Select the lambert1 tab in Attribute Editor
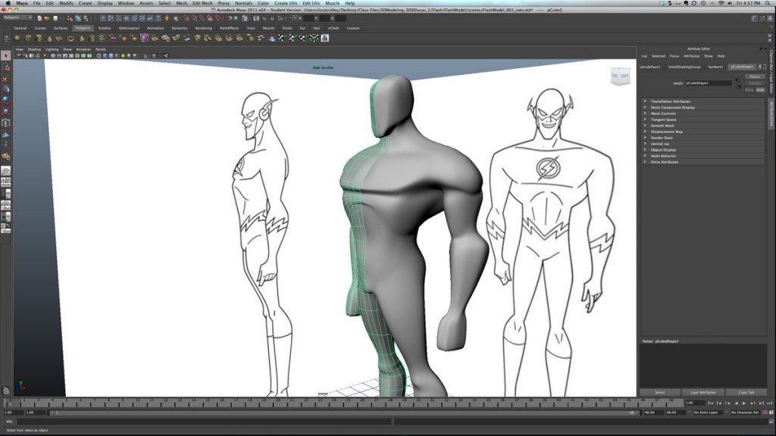The height and width of the screenshot is (436, 776). (x=715, y=67)
